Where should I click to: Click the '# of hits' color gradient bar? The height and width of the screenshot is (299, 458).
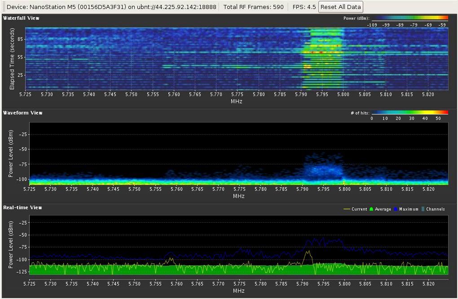pyautogui.click(x=410, y=113)
